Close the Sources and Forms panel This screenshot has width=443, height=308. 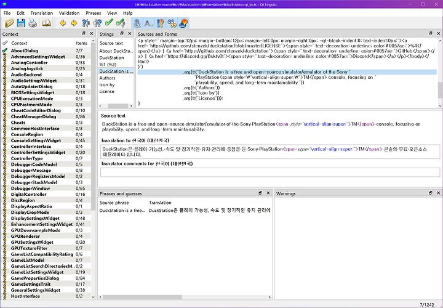click(439, 34)
